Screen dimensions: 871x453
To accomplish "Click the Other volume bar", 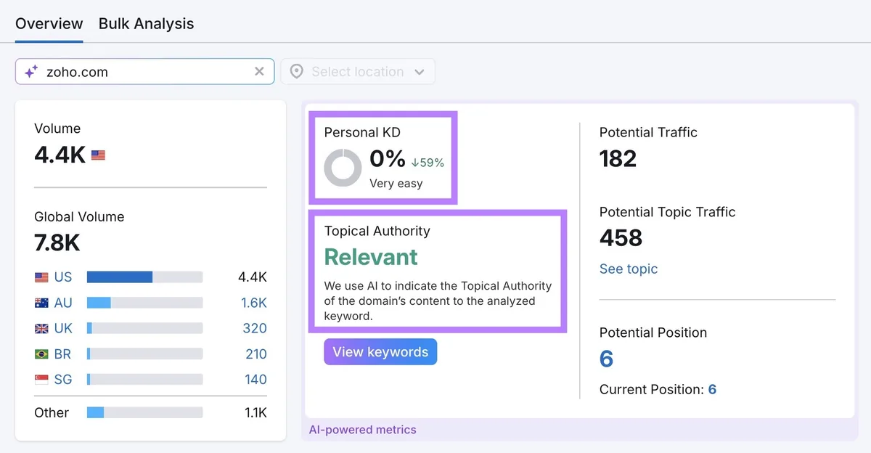I will pos(144,412).
